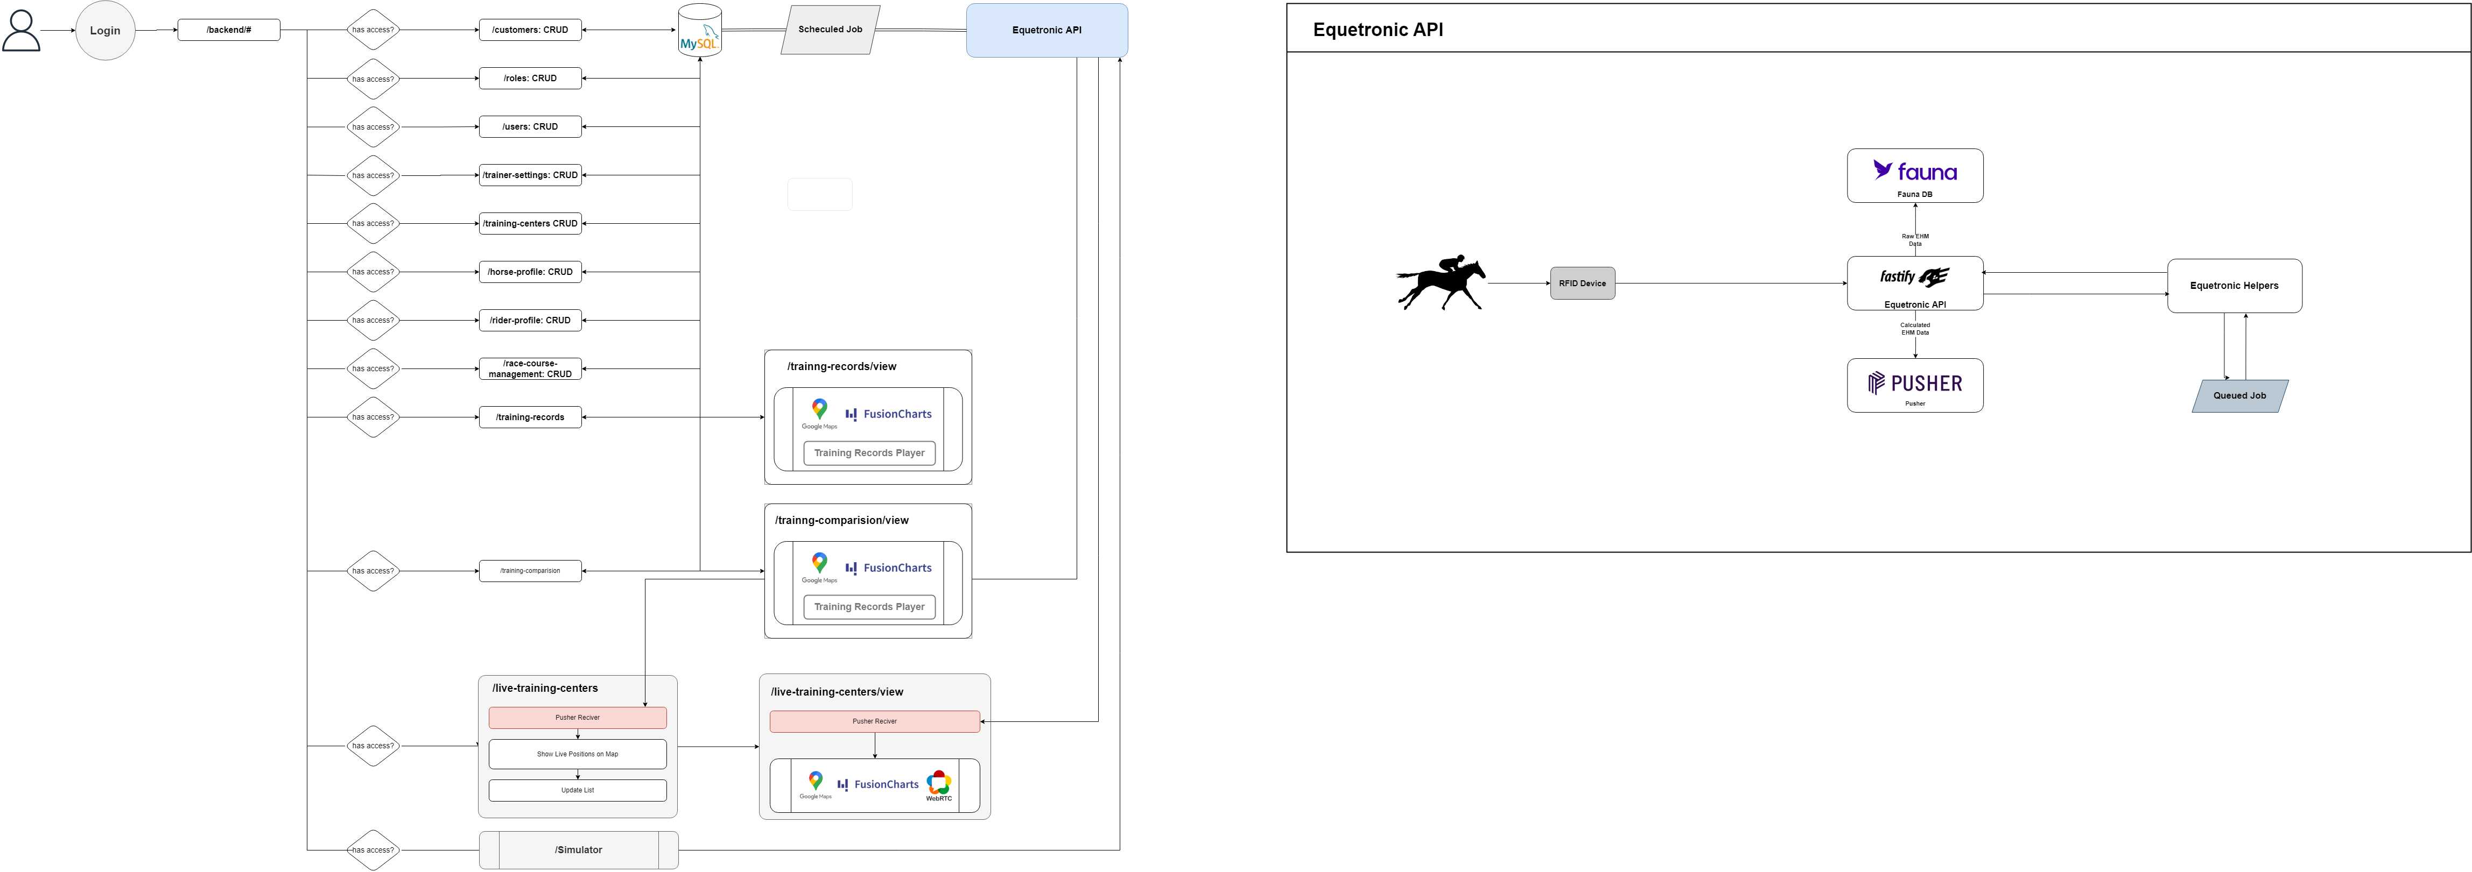
Task: Select the Fauna DB logo box
Action: tap(1914, 175)
